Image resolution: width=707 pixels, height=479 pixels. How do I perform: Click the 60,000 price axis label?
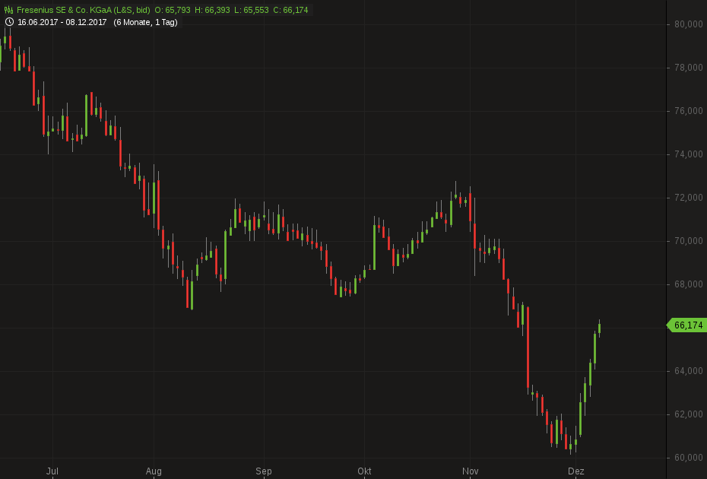tap(688, 458)
